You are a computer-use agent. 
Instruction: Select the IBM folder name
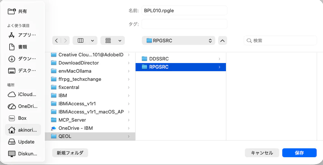[63, 96]
